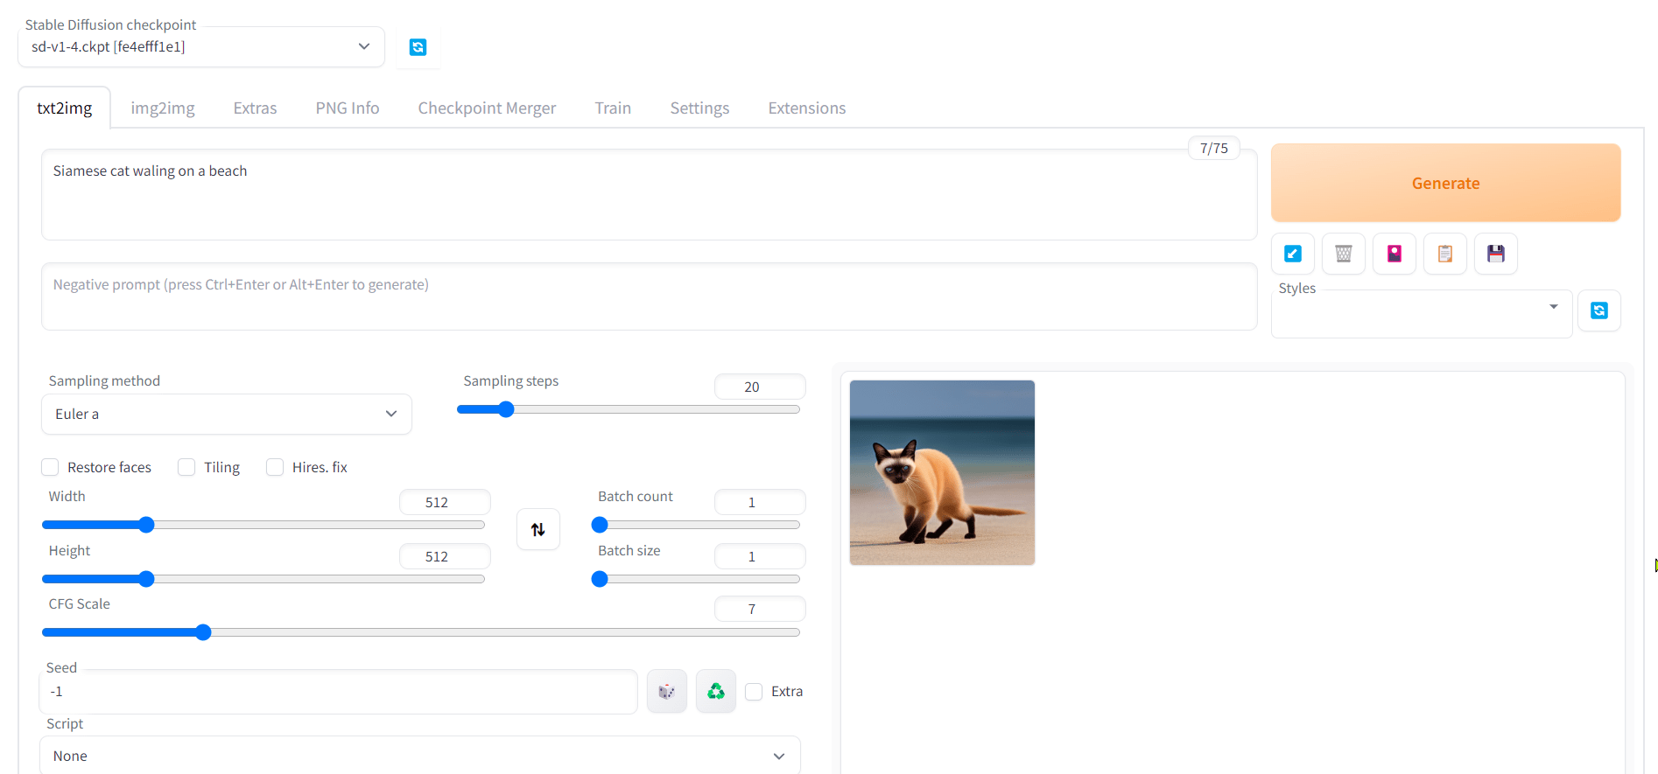This screenshot has height=774, width=1658.
Task: Open the Stable Diffusion checkpoint dropdown
Action: (201, 47)
